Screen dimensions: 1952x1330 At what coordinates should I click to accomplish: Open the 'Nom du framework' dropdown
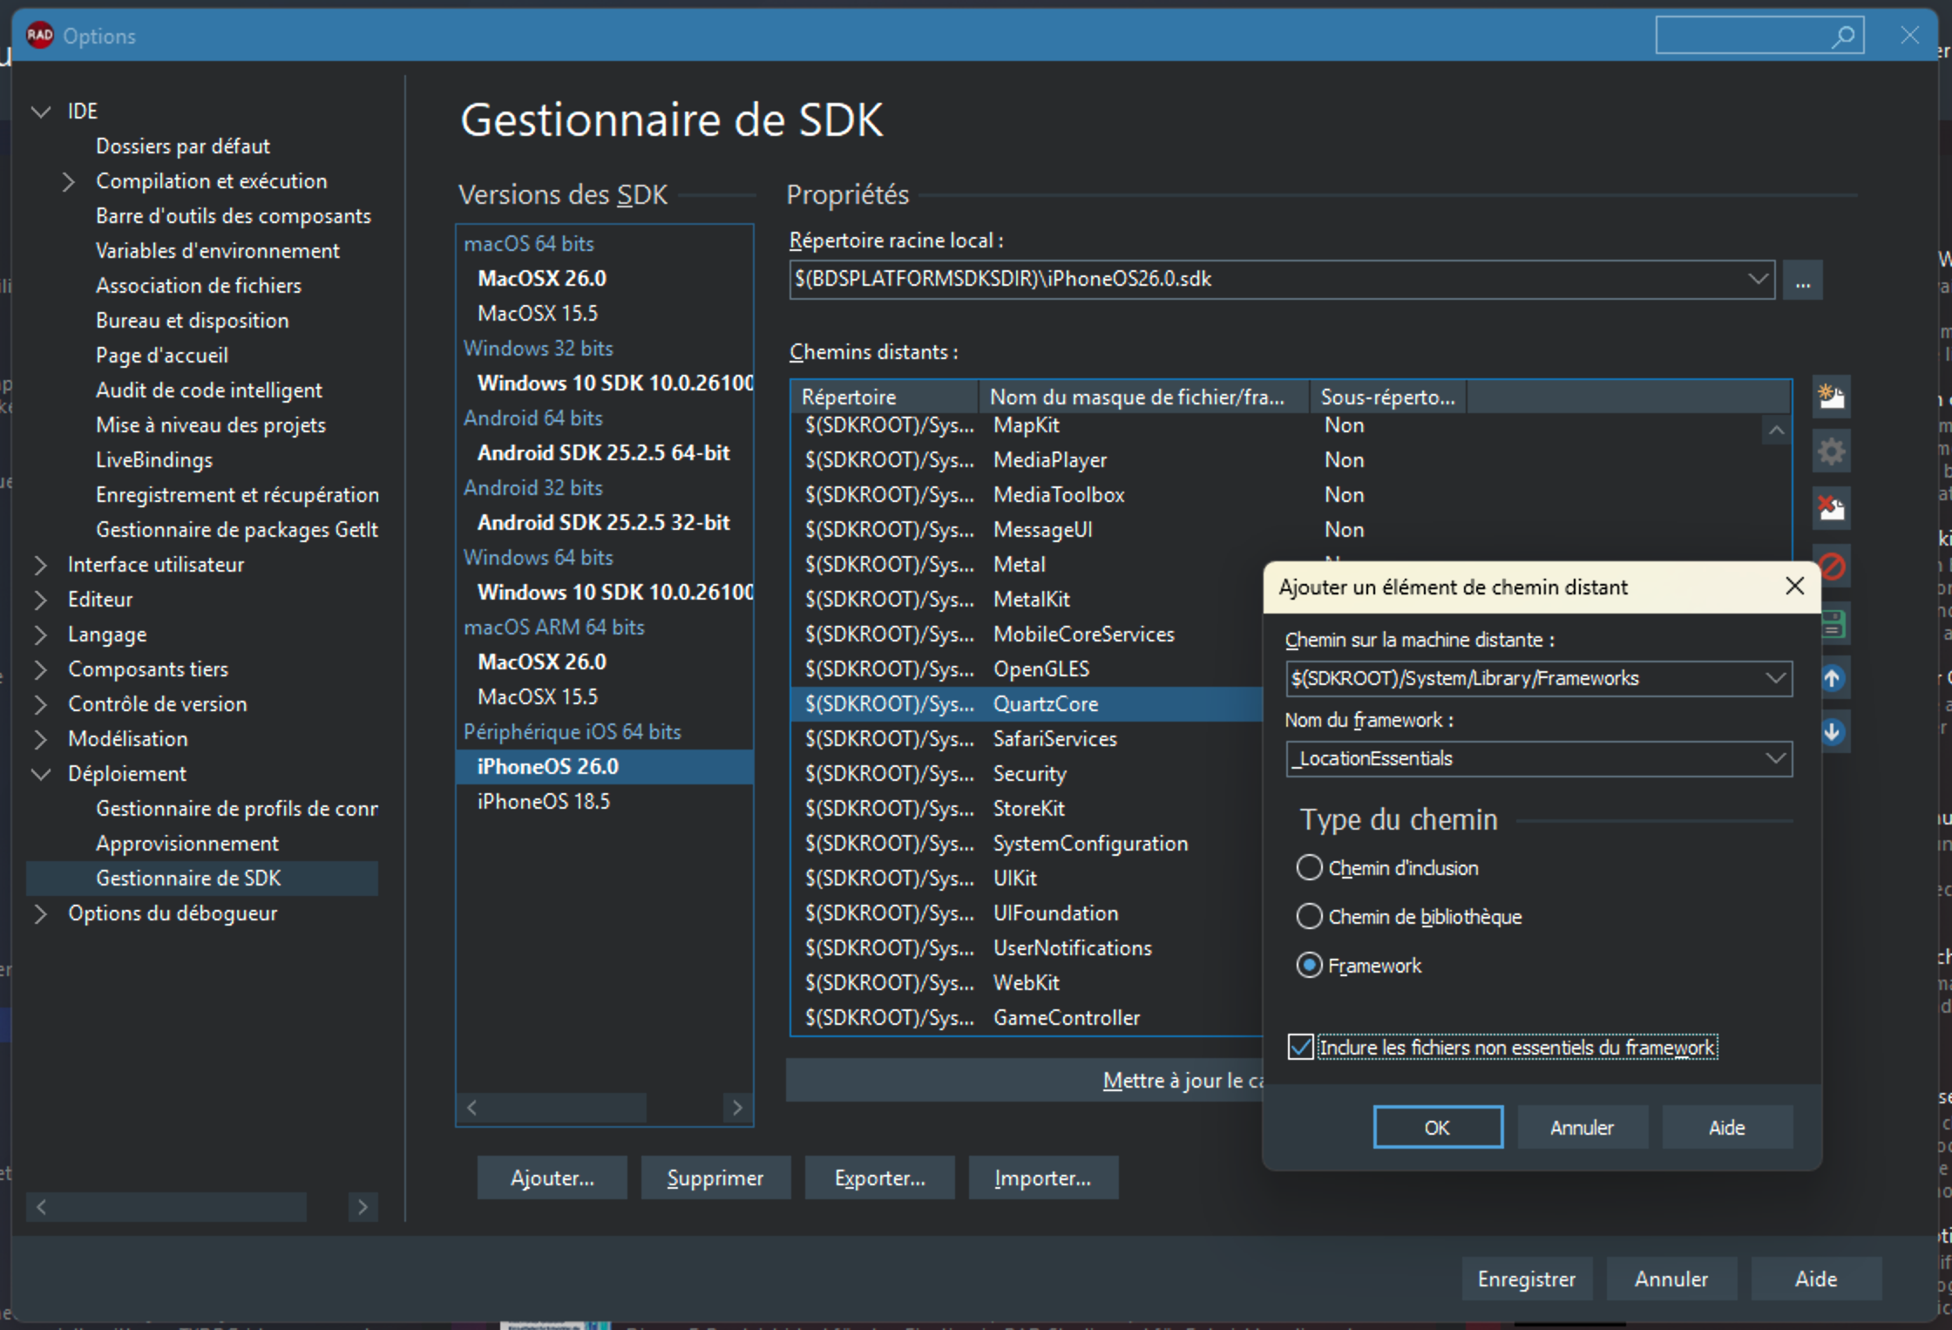click(1775, 758)
